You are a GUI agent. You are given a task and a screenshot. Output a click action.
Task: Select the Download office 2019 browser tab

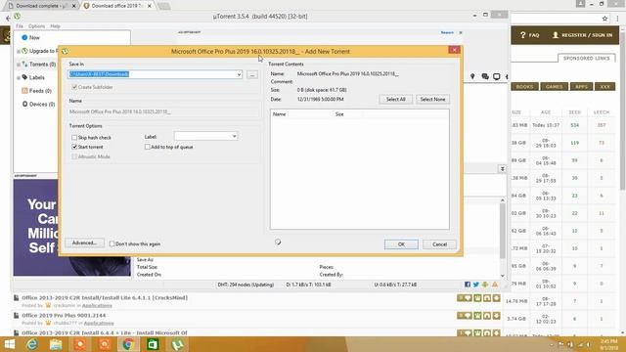(117, 6)
